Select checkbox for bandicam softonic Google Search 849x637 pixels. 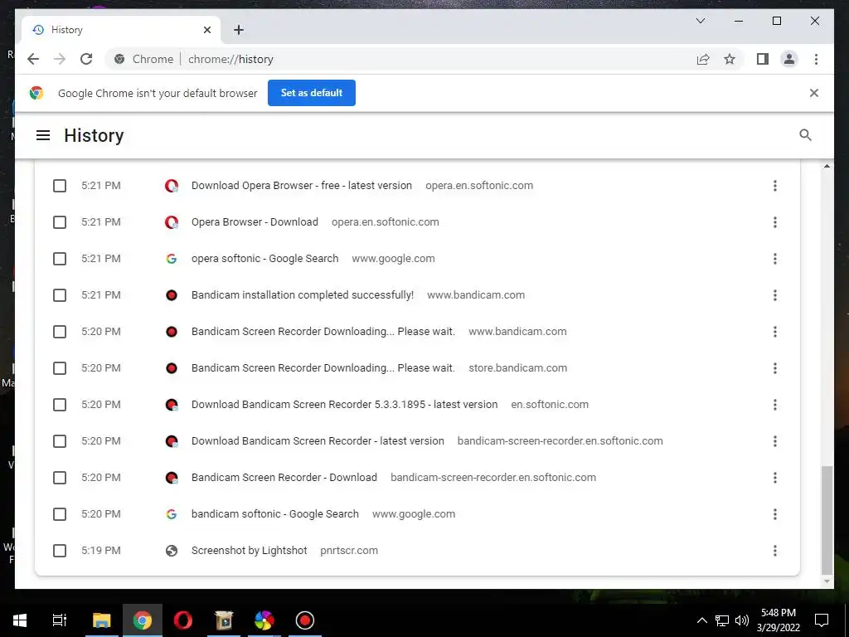(60, 514)
